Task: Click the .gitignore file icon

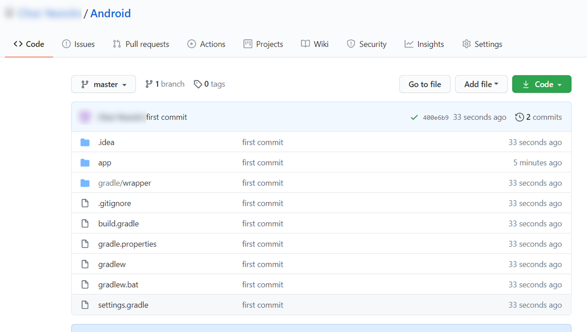Action: coord(85,203)
